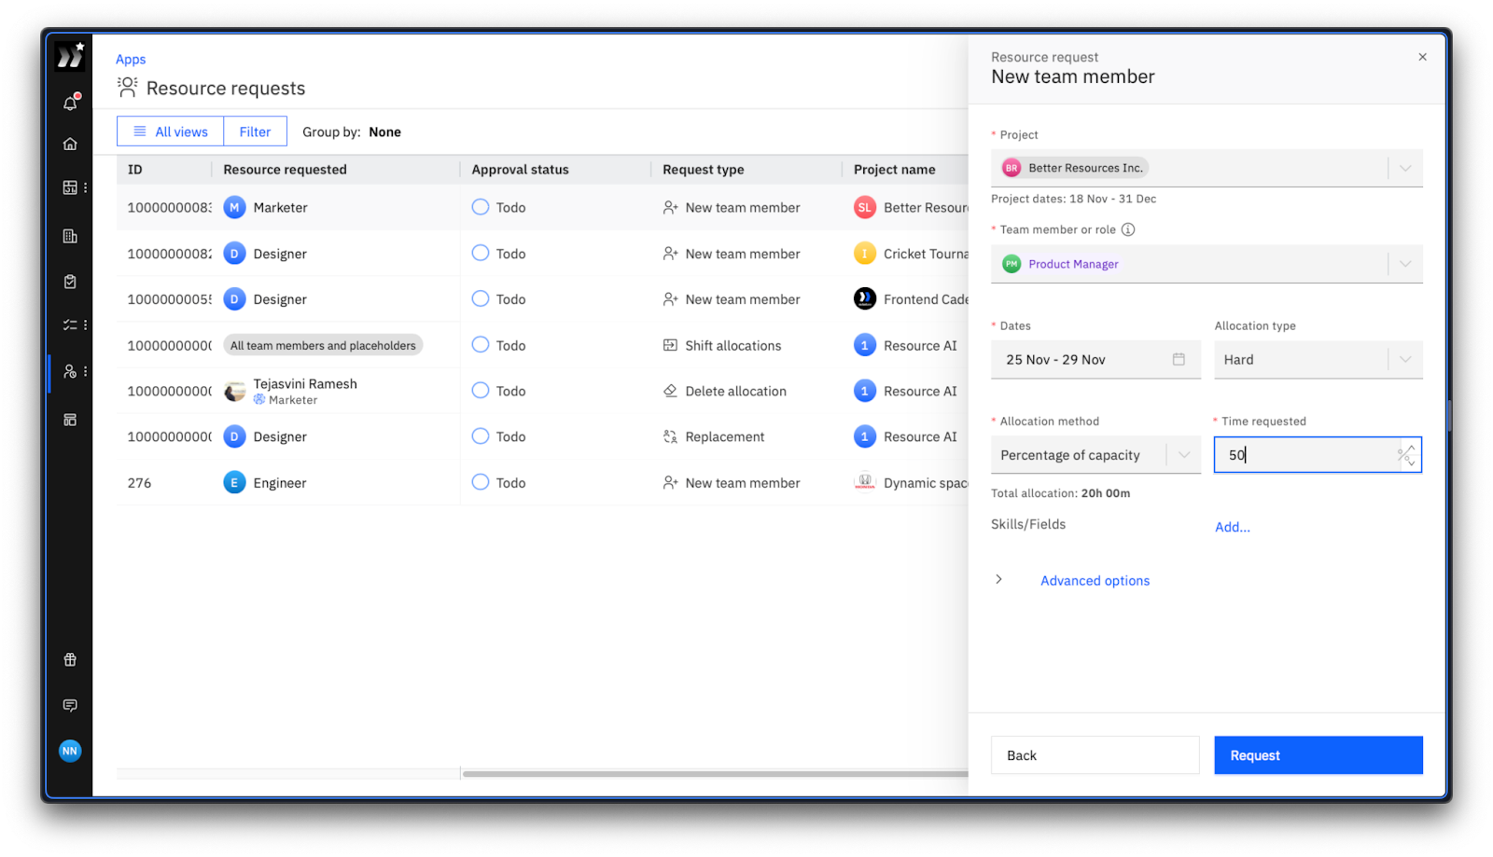Sort by Resource requested column header
This screenshot has height=857, width=1493.
point(285,170)
